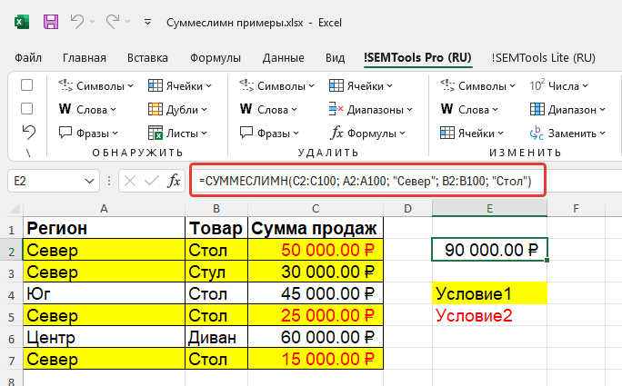The height and width of the screenshot is (386, 622).
Task: Open Символы in the Удалить group
Action: (276, 85)
